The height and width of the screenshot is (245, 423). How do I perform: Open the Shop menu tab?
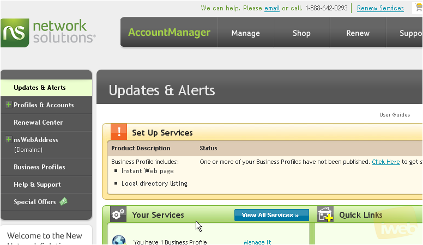tap(301, 33)
